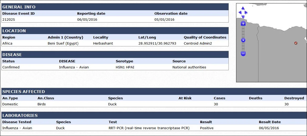Click the General Info section header
Screen dimensions: 307x136
coord(115,7)
